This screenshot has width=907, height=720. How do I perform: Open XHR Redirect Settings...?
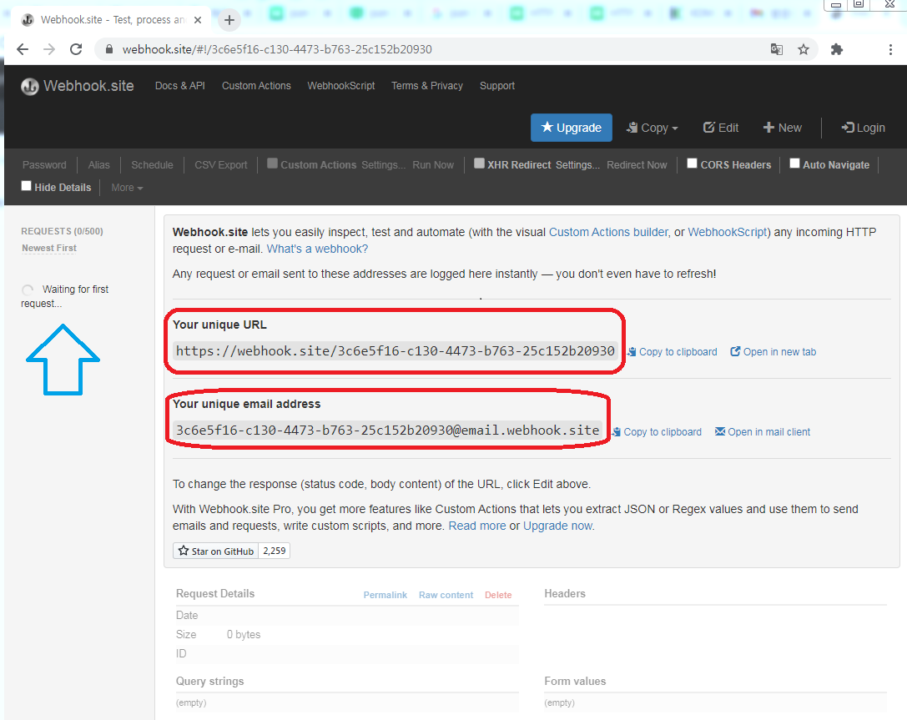578,165
